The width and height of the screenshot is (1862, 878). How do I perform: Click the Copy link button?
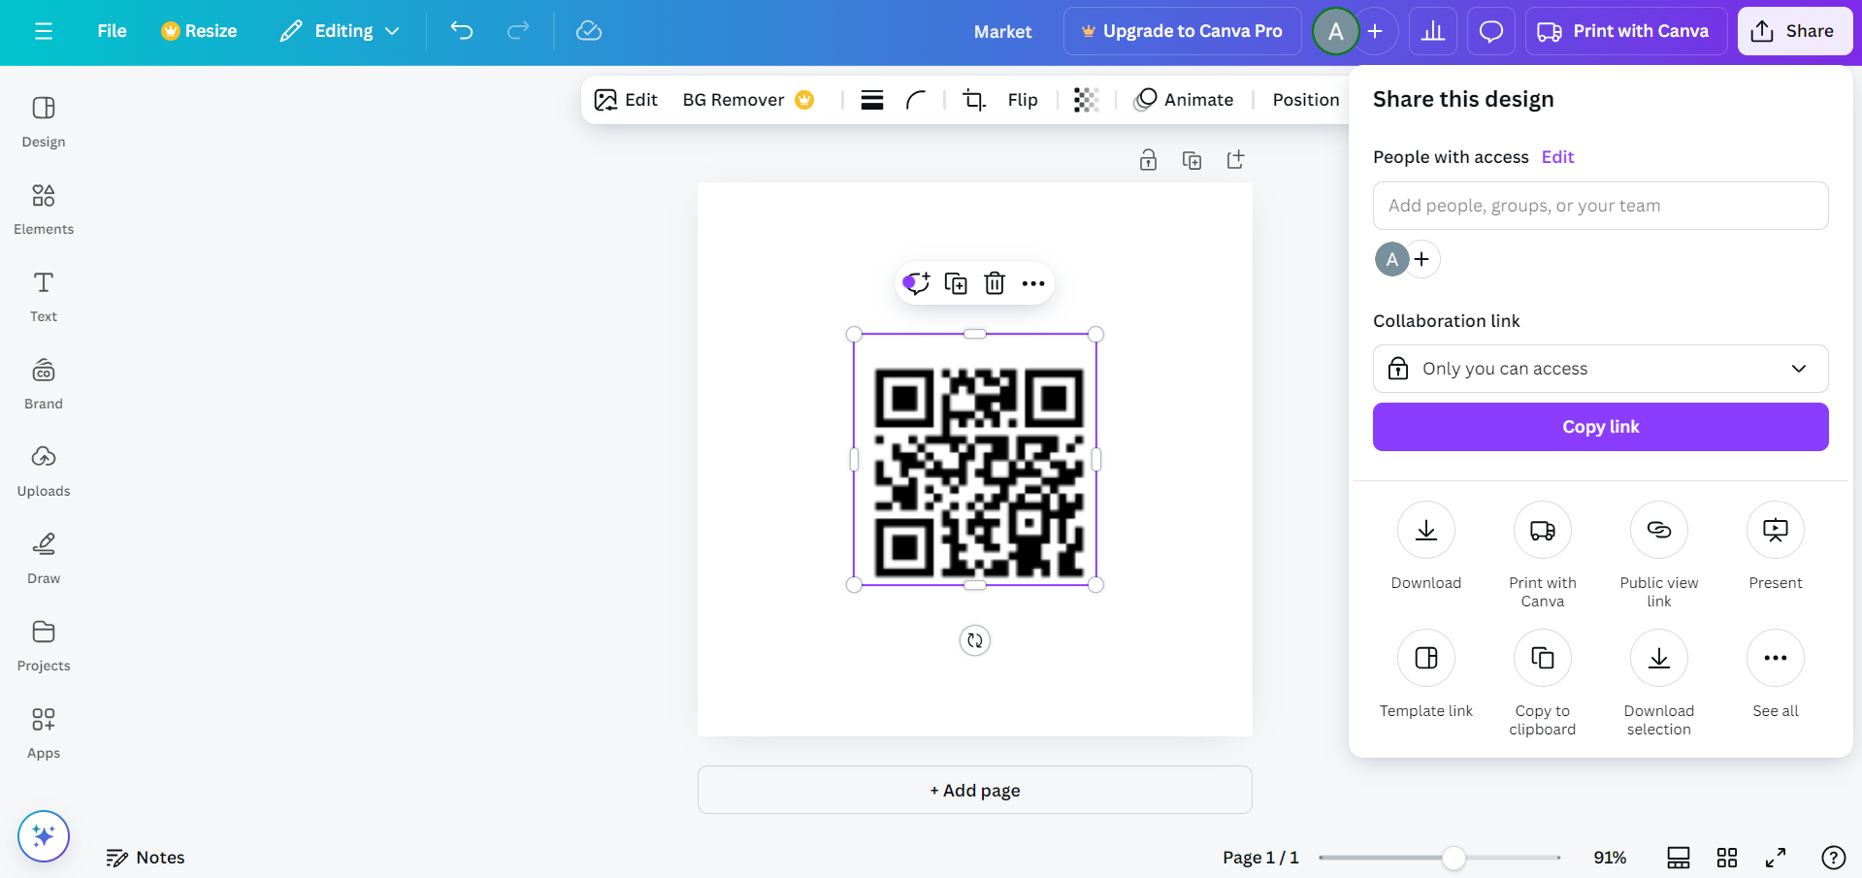pyautogui.click(x=1601, y=427)
